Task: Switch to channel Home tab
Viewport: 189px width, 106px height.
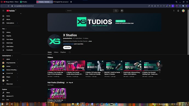Action: click(x=50, y=52)
